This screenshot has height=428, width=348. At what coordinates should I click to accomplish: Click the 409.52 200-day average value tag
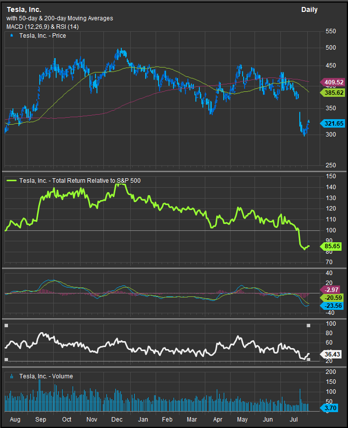[332, 82]
